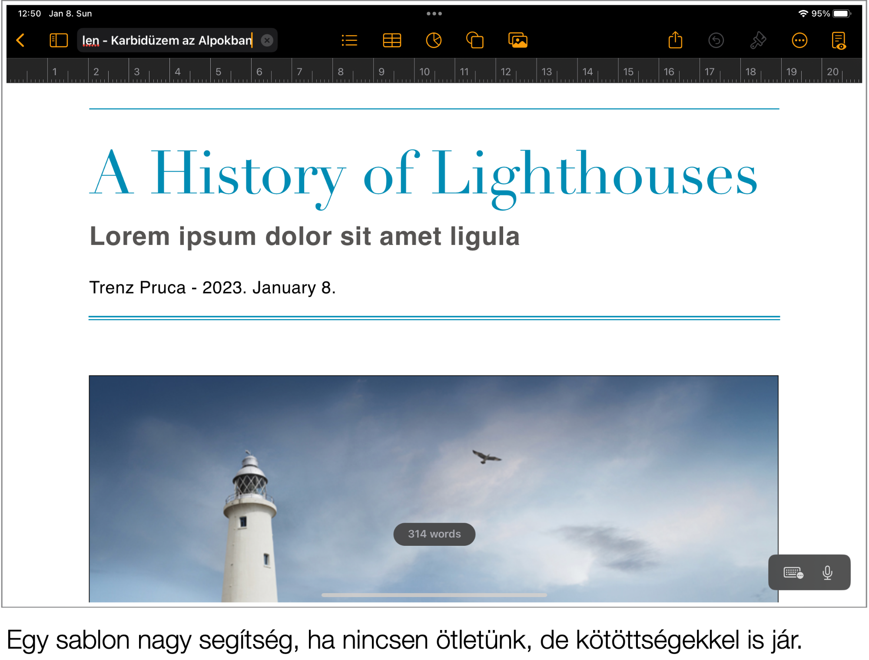Tap the clock showing 12:50
869x660 pixels.
pos(30,13)
